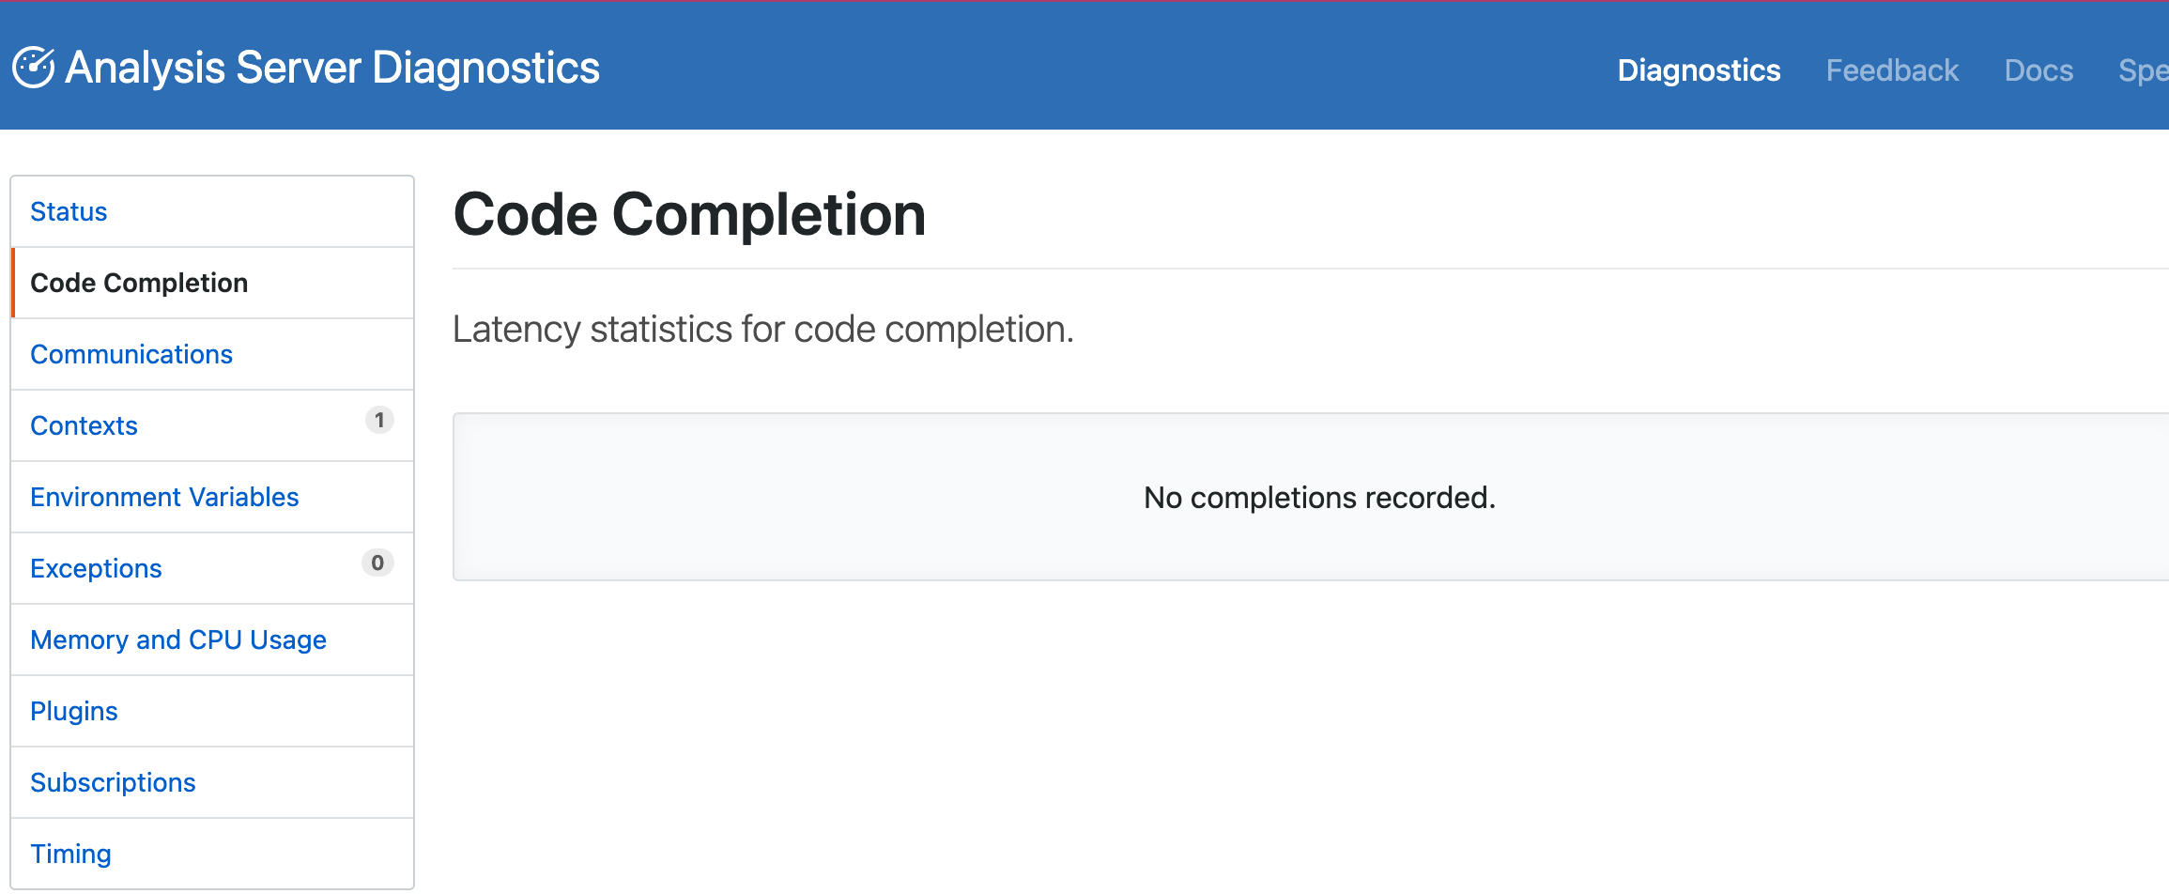Open Memory and CPU Usage
This screenshot has width=2169, height=894.
pos(178,640)
